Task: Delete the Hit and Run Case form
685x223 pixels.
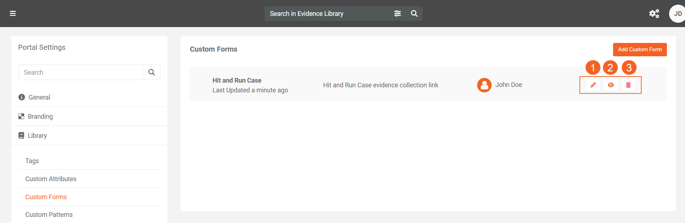Action: (628, 85)
